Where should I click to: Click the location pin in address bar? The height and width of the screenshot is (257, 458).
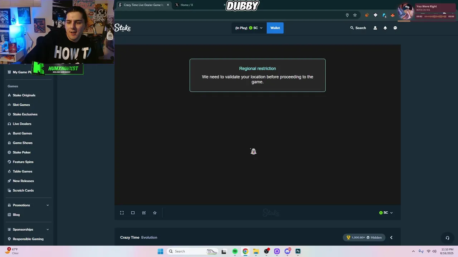click(x=347, y=15)
